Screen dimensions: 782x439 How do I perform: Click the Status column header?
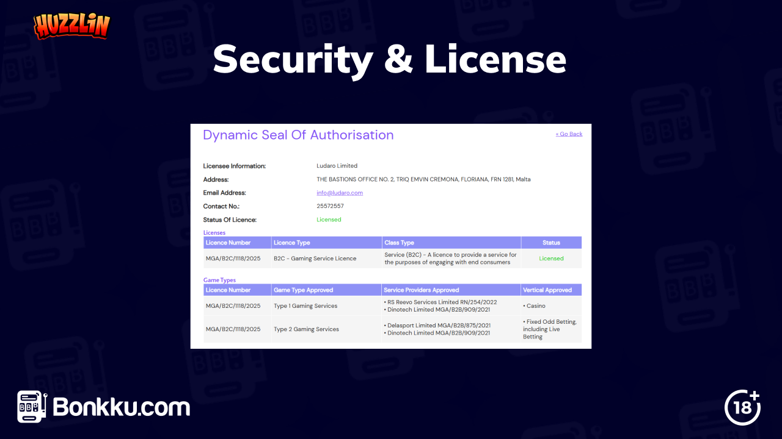[551, 243]
